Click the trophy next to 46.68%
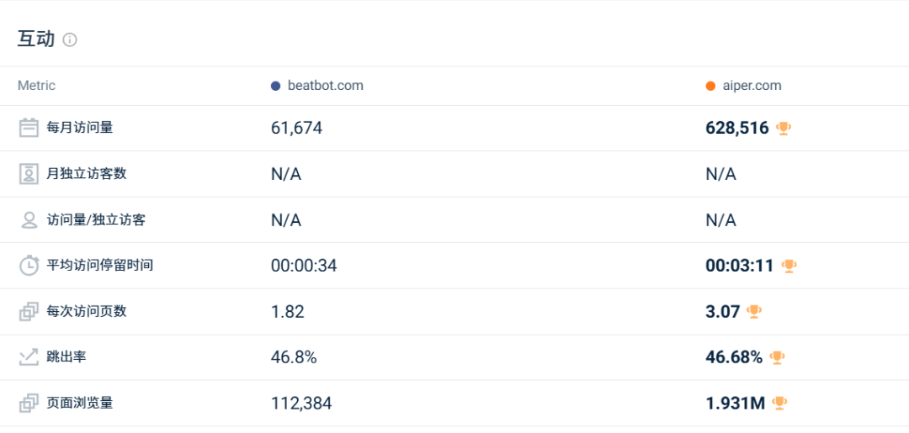The image size is (909, 433). pos(777,357)
